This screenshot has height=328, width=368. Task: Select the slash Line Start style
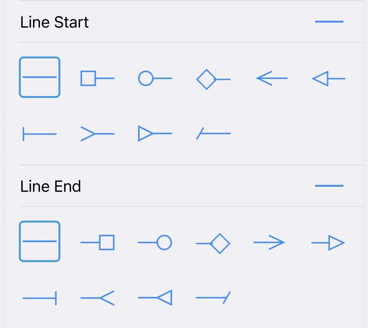[213, 133]
